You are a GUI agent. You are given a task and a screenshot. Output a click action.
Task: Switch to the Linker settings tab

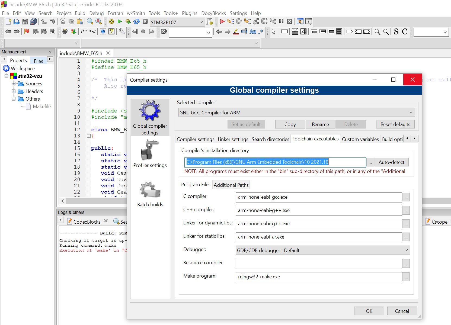coord(233,139)
